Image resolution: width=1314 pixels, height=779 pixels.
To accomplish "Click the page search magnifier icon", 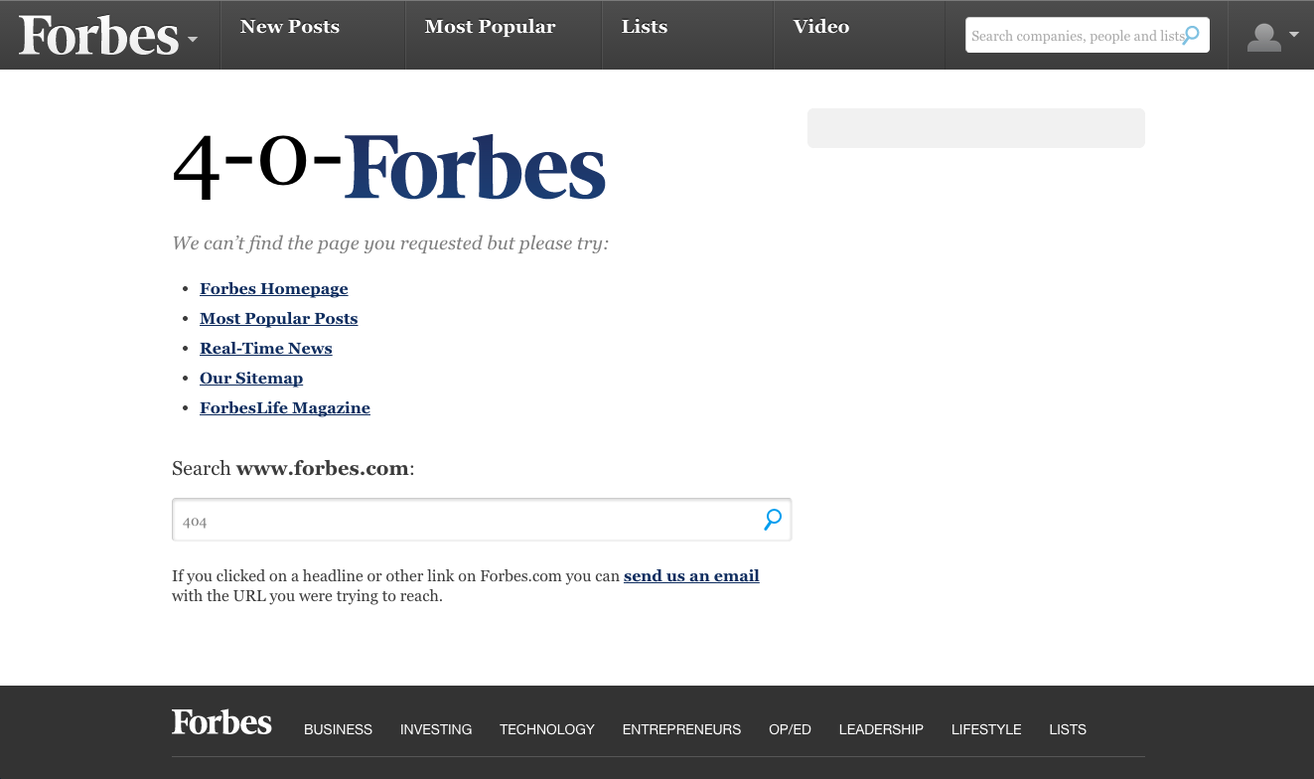I will click(x=772, y=520).
